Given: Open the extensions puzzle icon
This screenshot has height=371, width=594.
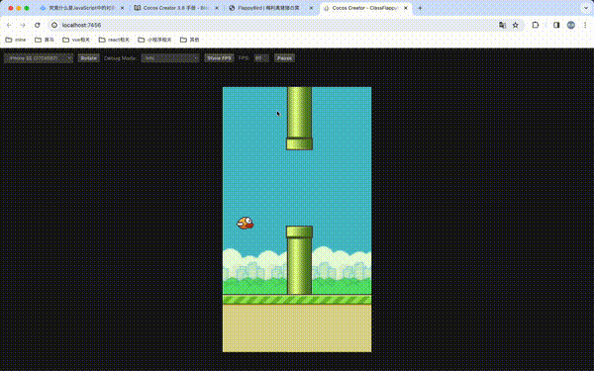Looking at the screenshot, I should [x=536, y=25].
